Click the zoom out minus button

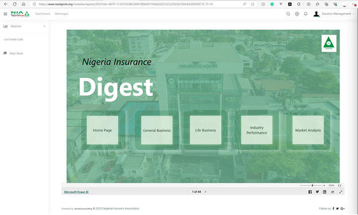pos(301,186)
